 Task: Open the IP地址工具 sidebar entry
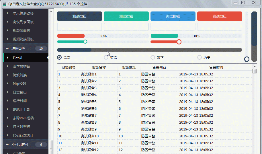(x=26, y=109)
